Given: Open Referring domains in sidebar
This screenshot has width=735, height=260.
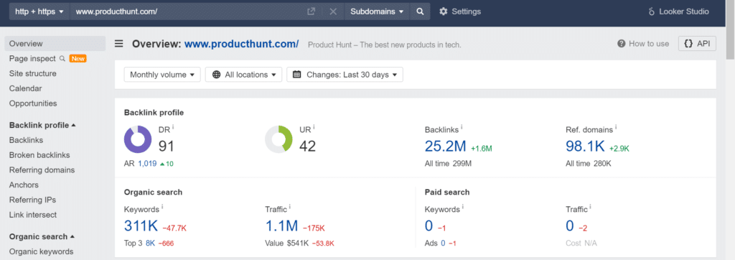Looking at the screenshot, I should [42, 170].
